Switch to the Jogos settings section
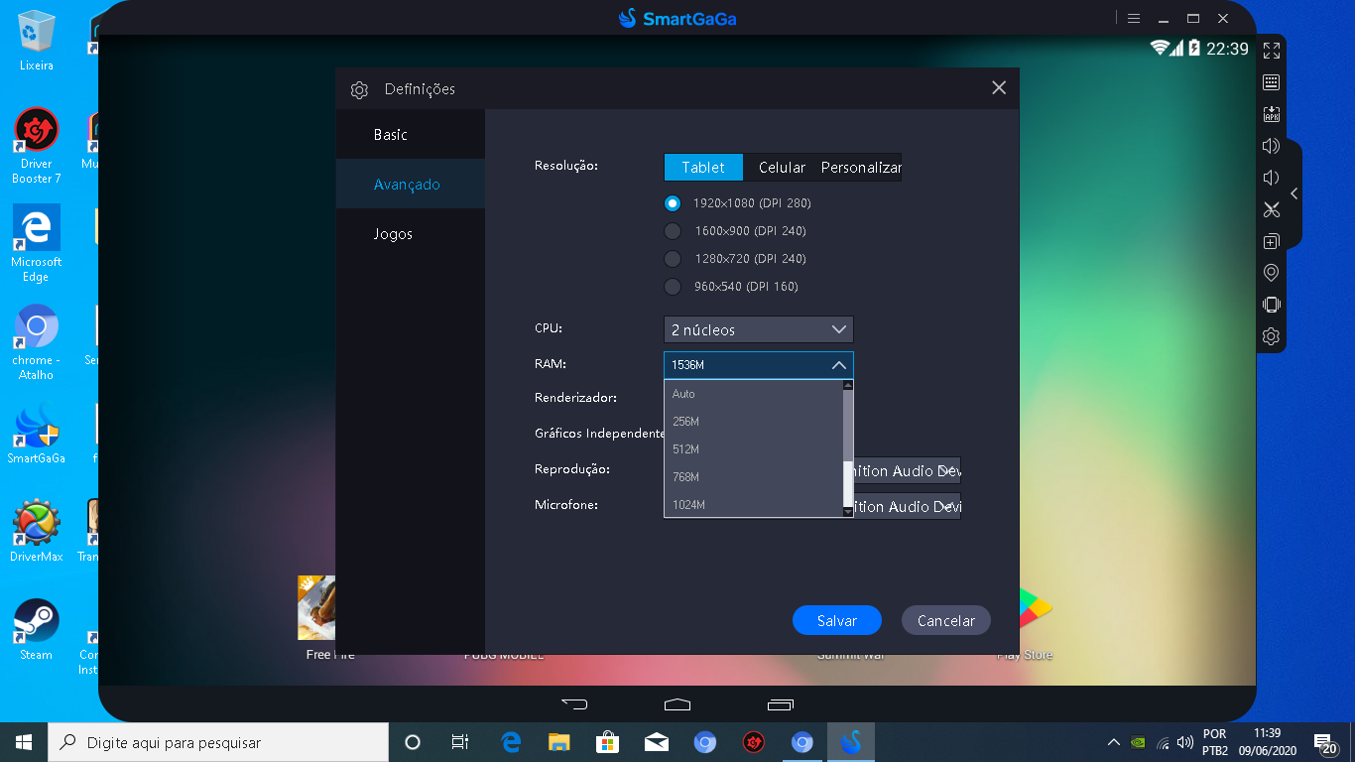1355x762 pixels. pyautogui.click(x=411, y=233)
